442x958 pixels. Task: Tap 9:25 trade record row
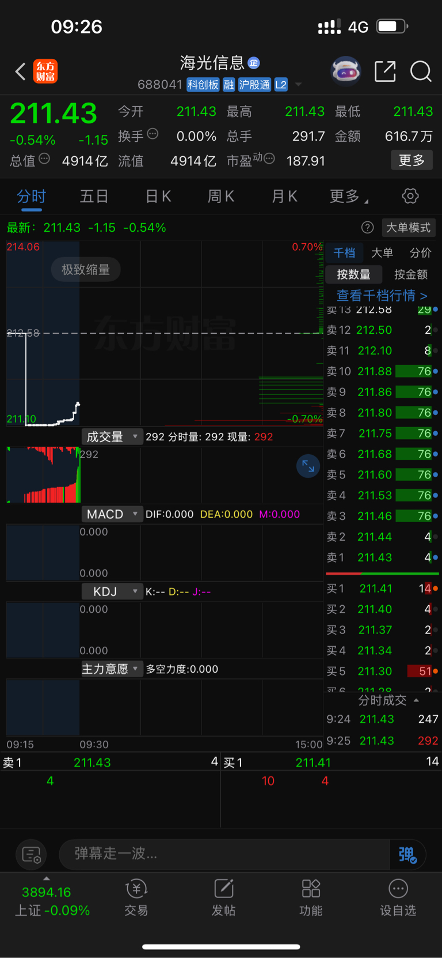pyautogui.click(x=382, y=741)
